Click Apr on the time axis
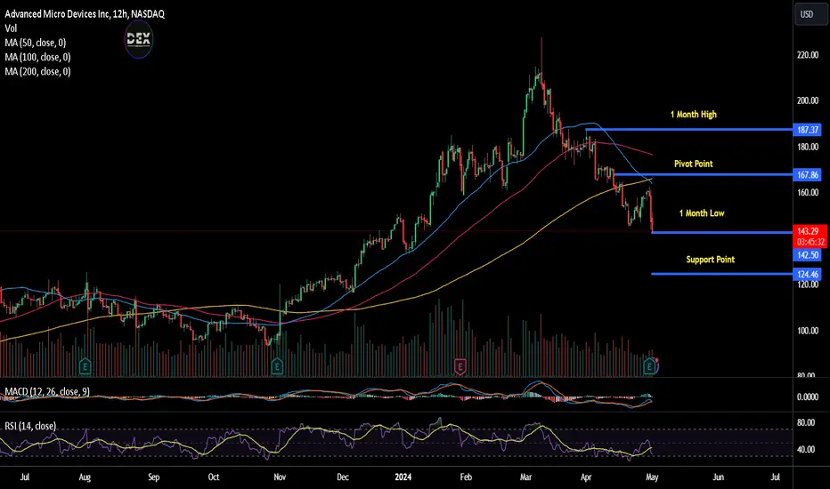The width and height of the screenshot is (830, 489). pos(586,477)
